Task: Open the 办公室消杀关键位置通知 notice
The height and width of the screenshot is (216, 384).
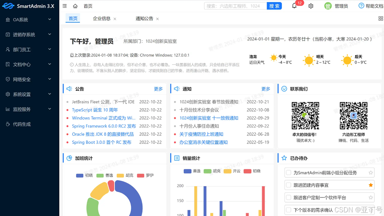Action: [204, 142]
